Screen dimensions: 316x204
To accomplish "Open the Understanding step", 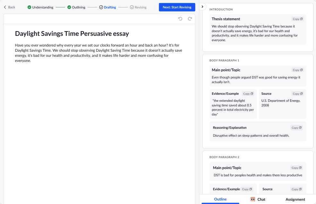I will click(x=40, y=7).
